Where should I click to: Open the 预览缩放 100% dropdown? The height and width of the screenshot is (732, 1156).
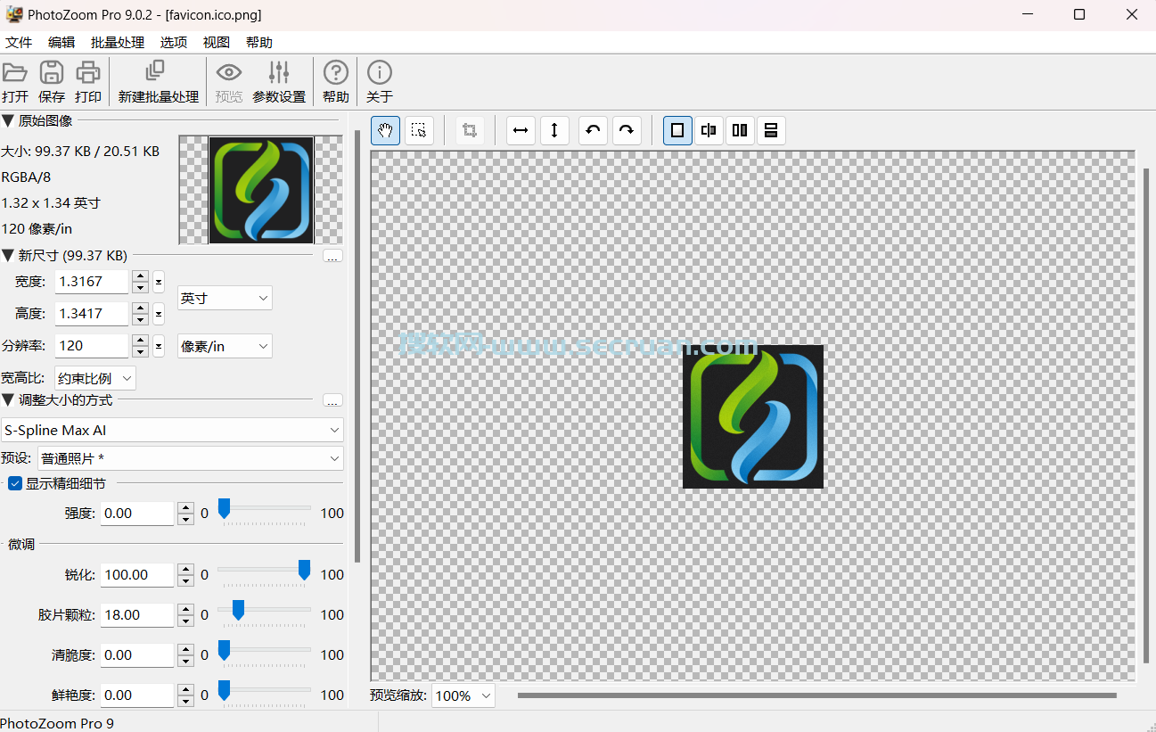tap(463, 695)
